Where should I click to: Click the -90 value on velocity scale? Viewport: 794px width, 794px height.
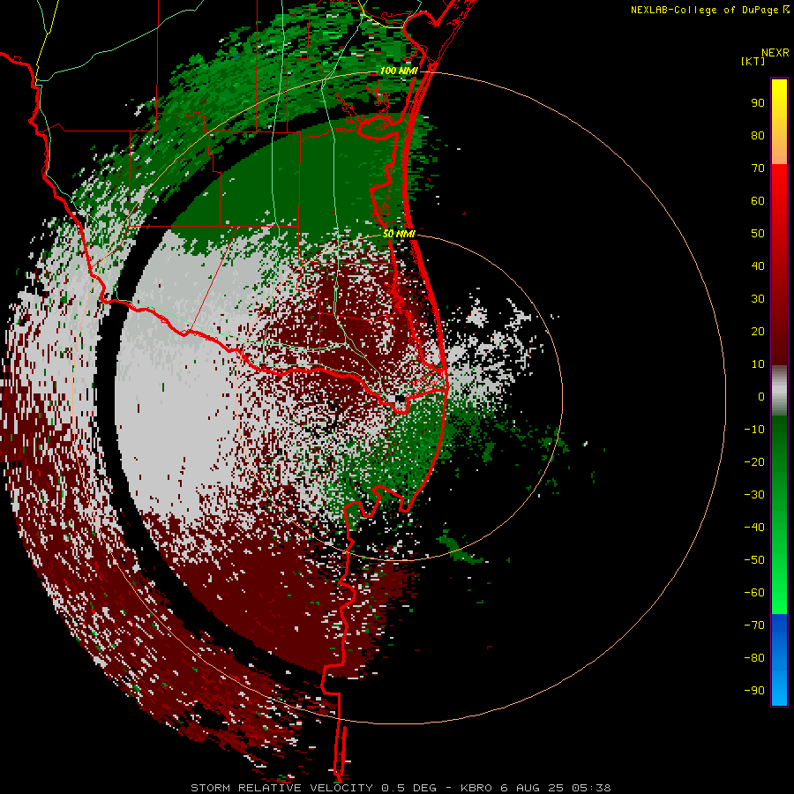click(x=754, y=691)
